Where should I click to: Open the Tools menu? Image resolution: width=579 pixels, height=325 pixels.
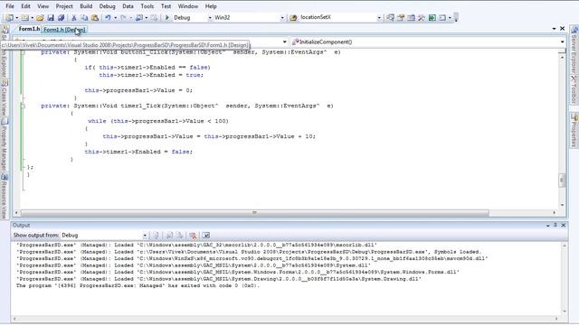[147, 6]
